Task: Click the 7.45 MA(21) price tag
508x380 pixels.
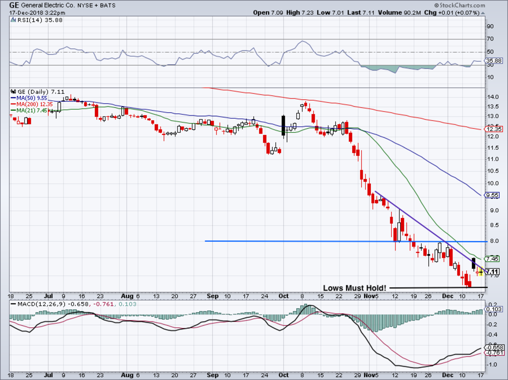Action: (492, 259)
